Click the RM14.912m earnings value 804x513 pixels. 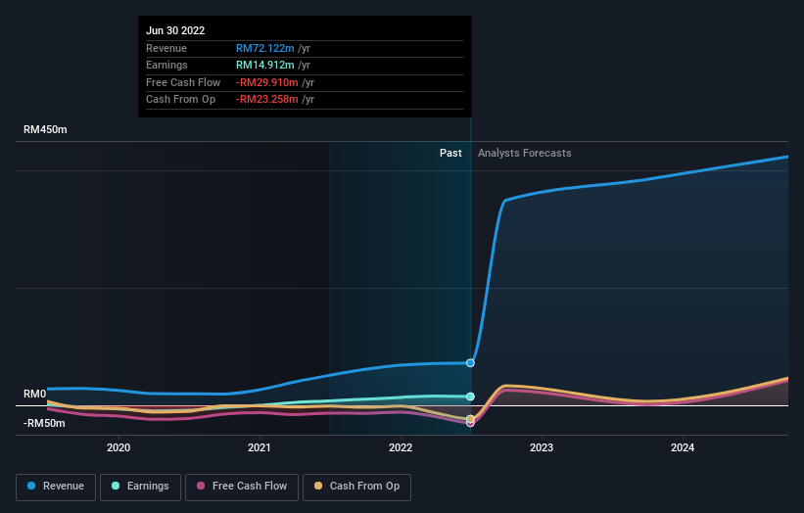265,65
